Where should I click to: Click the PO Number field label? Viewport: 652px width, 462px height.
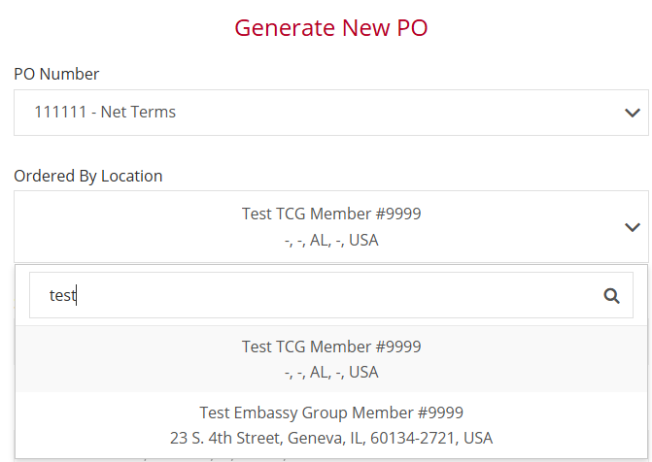pyautogui.click(x=56, y=74)
